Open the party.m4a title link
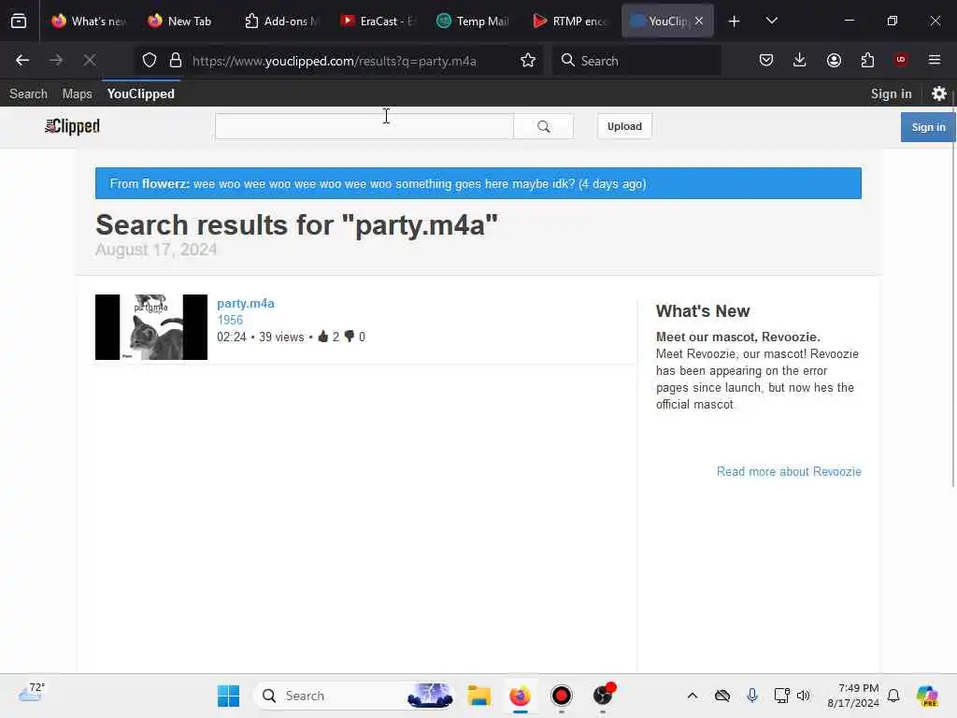Image resolution: width=957 pixels, height=718 pixels. click(x=246, y=304)
